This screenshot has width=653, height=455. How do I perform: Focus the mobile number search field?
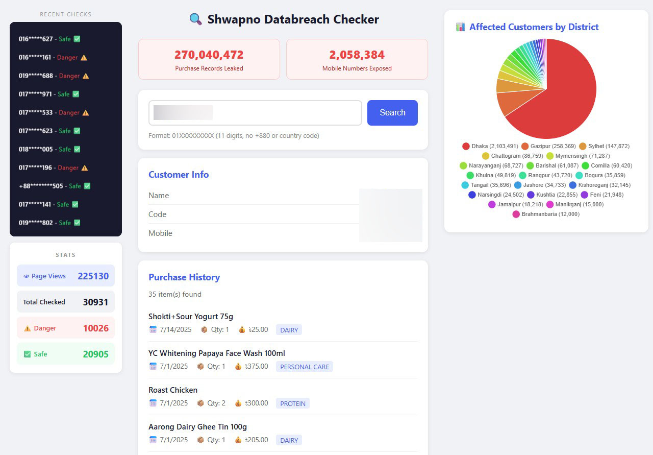[255, 113]
